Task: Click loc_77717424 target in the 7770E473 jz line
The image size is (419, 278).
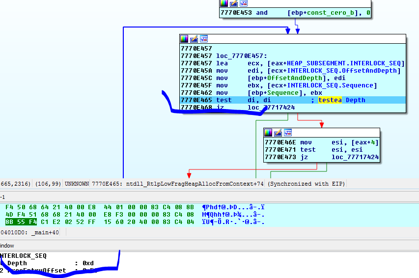Action: [x=355, y=157]
